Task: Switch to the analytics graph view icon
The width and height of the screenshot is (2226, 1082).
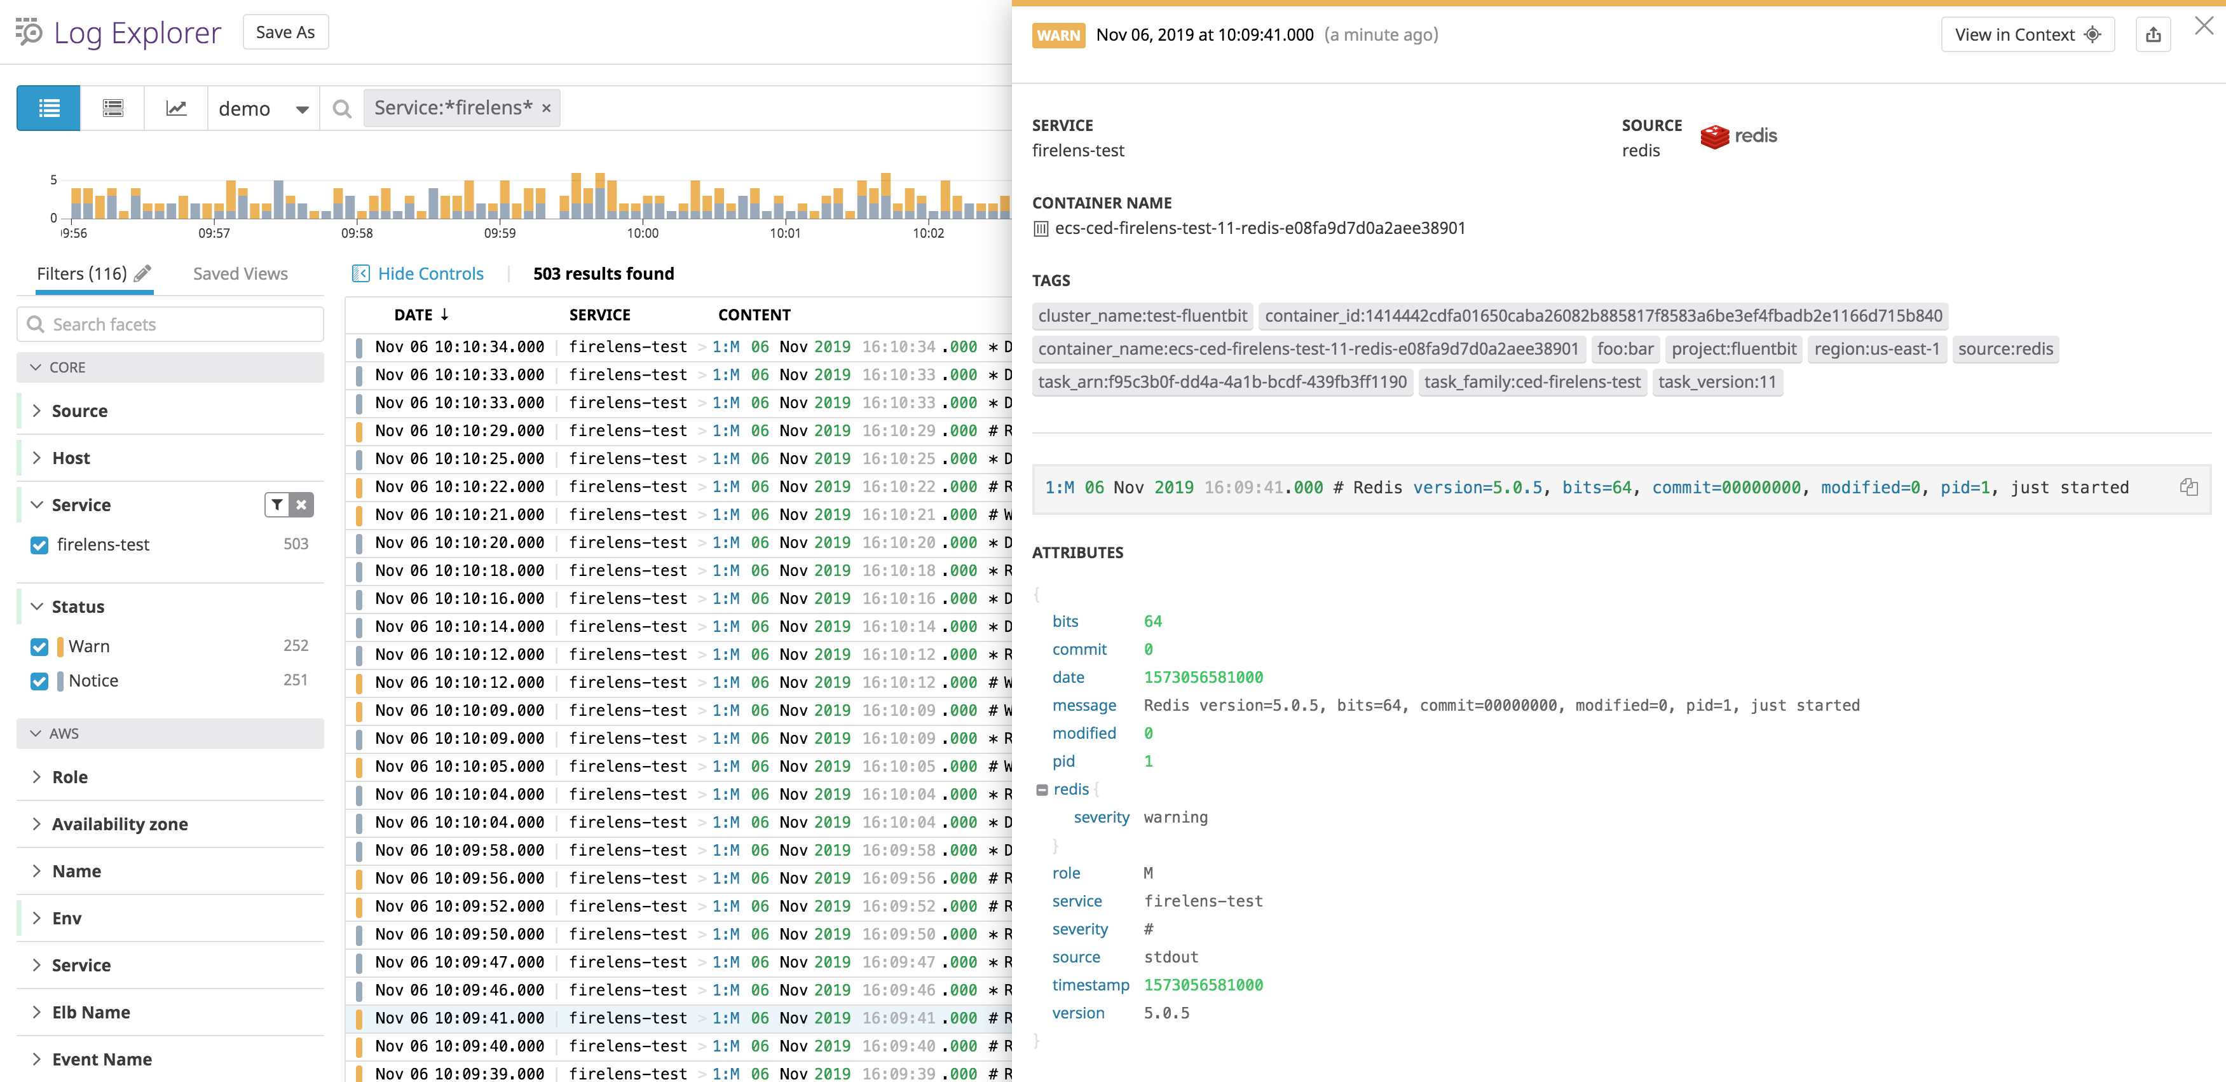Action: 175,107
